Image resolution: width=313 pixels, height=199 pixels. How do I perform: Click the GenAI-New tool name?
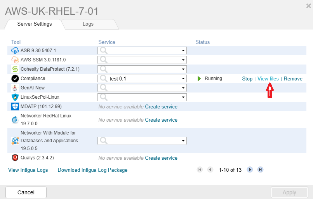[33, 88]
